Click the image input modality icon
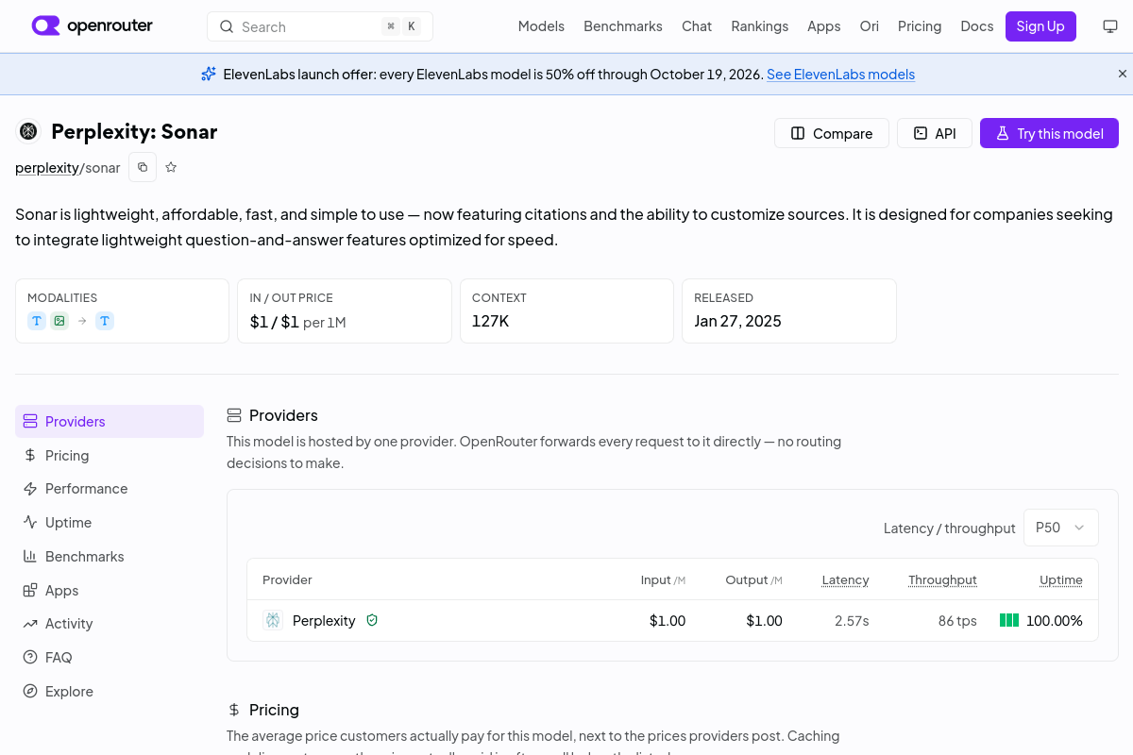Screen dimensions: 1133x755 (59, 321)
